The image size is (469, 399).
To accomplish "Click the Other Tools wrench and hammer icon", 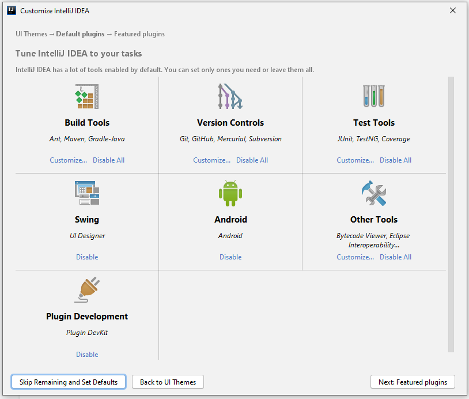I will point(374,193).
